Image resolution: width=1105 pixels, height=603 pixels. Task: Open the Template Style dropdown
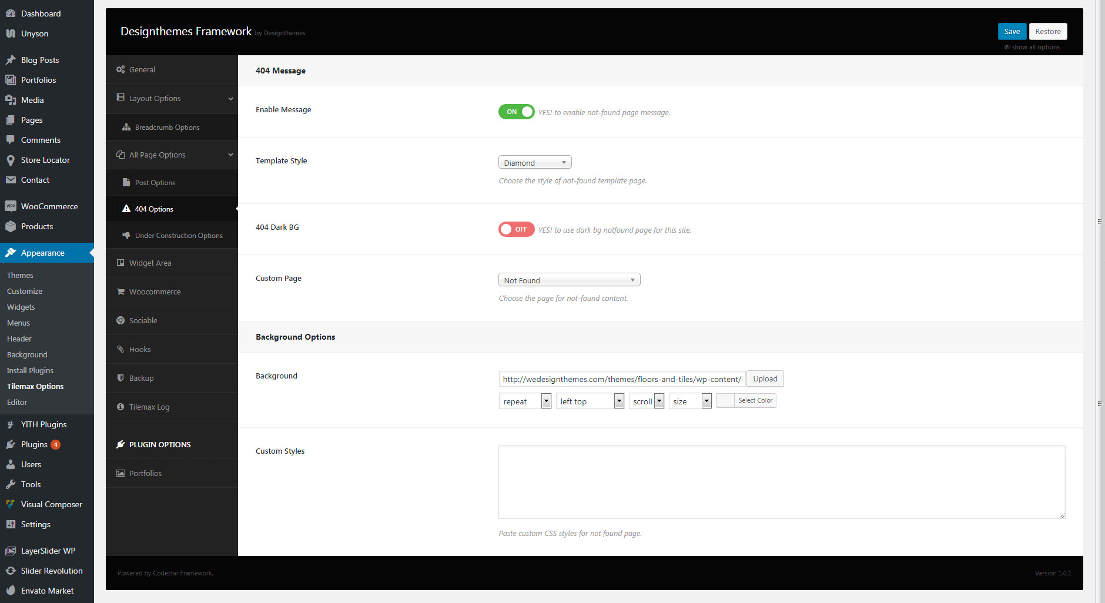534,162
